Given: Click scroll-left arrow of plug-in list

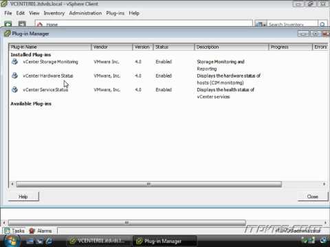Looking at the screenshot, I should click(x=12, y=184).
